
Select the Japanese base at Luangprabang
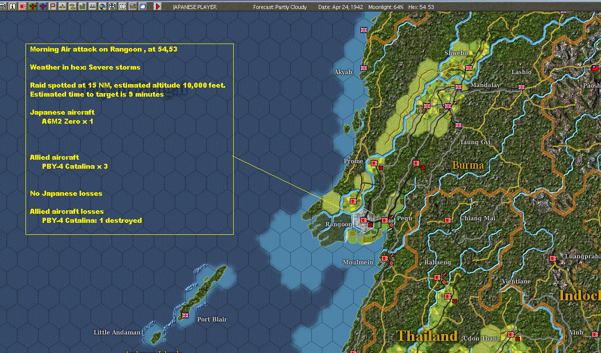(x=553, y=258)
